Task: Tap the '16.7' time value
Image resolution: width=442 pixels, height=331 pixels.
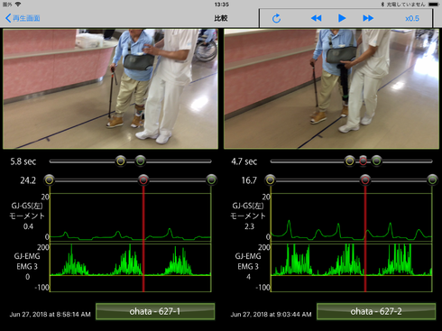Action: pyautogui.click(x=249, y=180)
